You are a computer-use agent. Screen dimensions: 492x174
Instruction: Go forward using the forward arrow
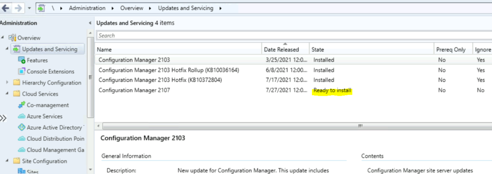pos(18,8)
